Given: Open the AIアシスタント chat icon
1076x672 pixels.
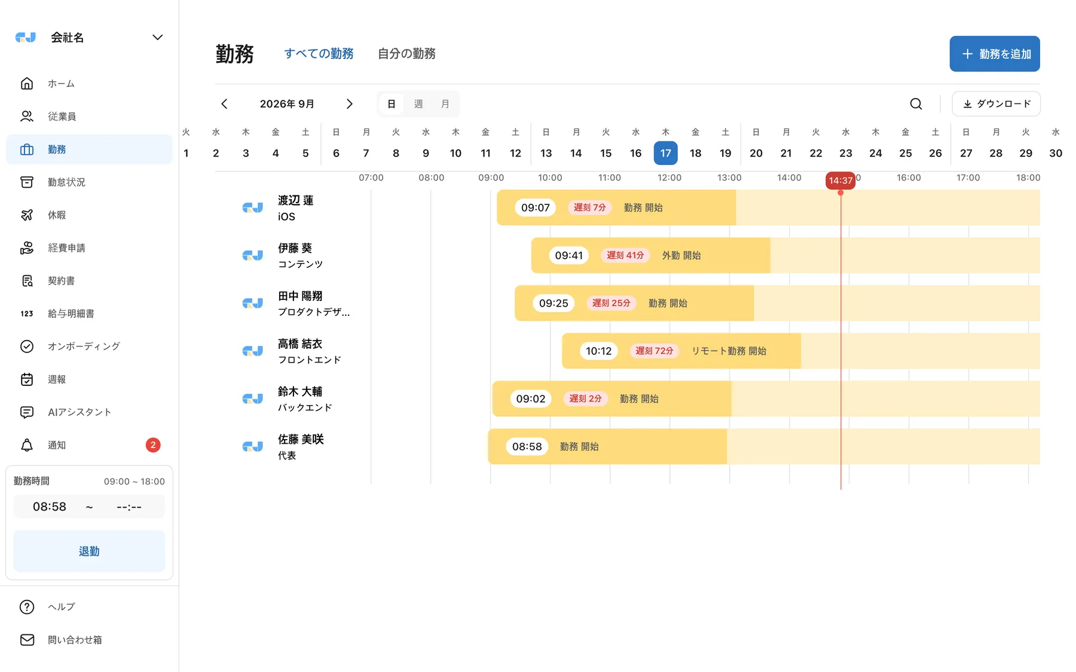Looking at the screenshot, I should click(x=27, y=412).
